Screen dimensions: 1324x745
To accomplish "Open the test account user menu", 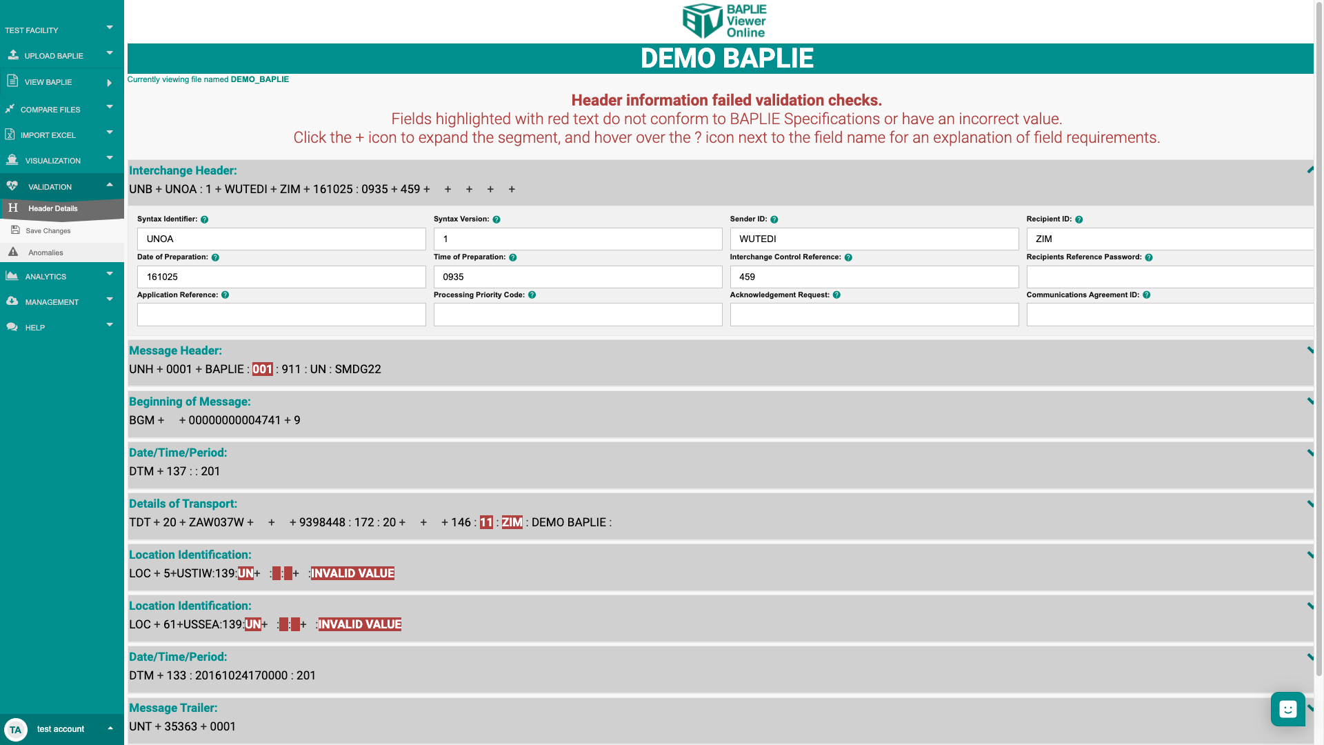I will click(61, 729).
